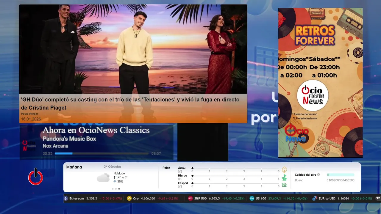Image resolution: width=381 pixels, height=214 pixels.
Task: Click the 'Polen' section label
Action: pos(166,168)
